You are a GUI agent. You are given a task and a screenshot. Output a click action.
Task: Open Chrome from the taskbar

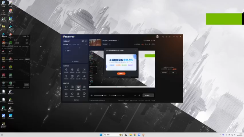pyautogui.click(x=135, y=135)
